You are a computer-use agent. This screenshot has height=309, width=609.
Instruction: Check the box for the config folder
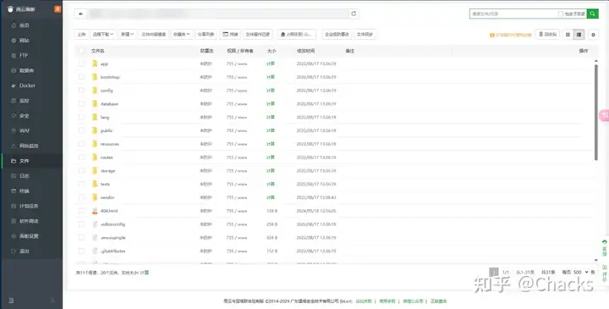[x=81, y=91]
